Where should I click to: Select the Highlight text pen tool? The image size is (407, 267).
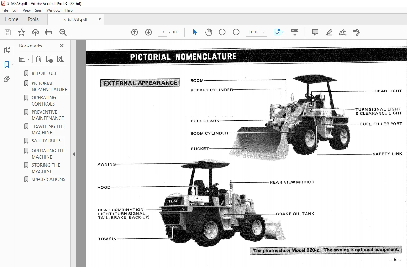329,32
